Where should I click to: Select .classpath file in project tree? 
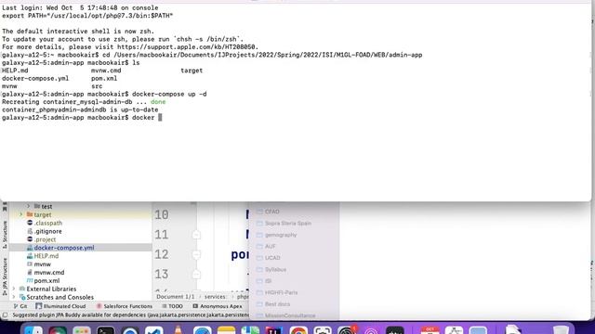[48, 223]
